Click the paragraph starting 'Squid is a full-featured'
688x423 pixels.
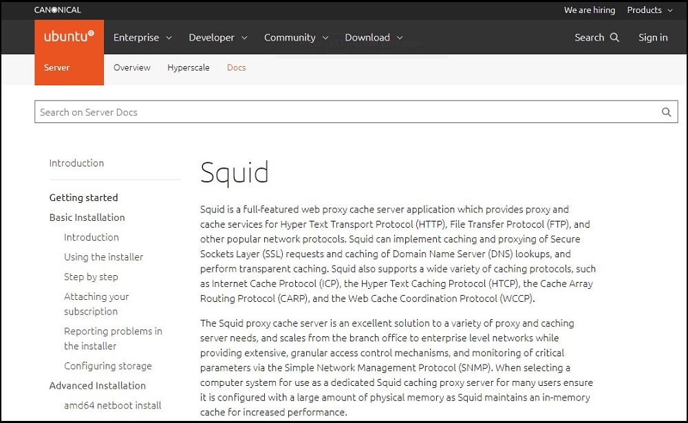[x=398, y=254]
